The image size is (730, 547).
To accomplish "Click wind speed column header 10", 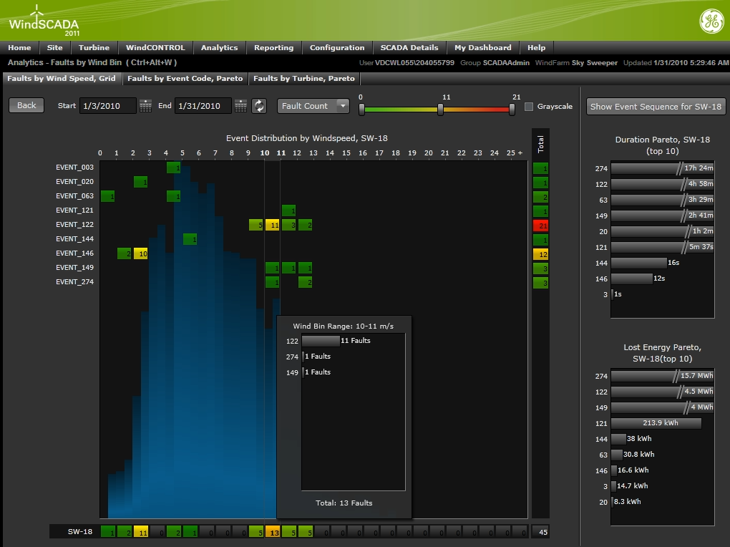I will point(264,153).
